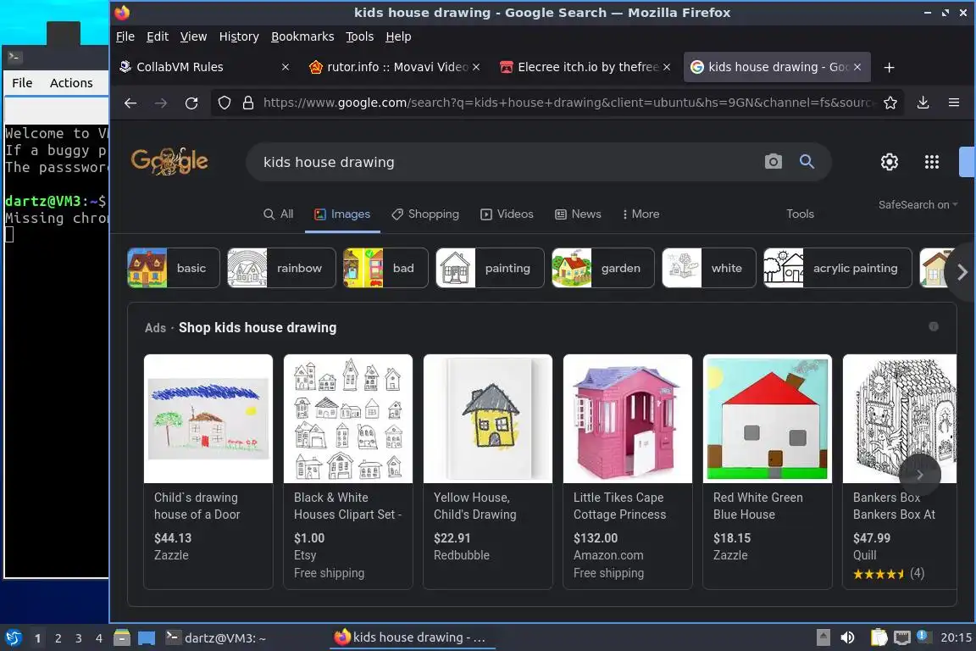Open the Firefox downloads panel
The image size is (976, 651).
coord(923,103)
